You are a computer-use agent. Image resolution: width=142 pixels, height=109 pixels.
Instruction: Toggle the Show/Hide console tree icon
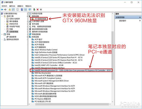(13, 10)
